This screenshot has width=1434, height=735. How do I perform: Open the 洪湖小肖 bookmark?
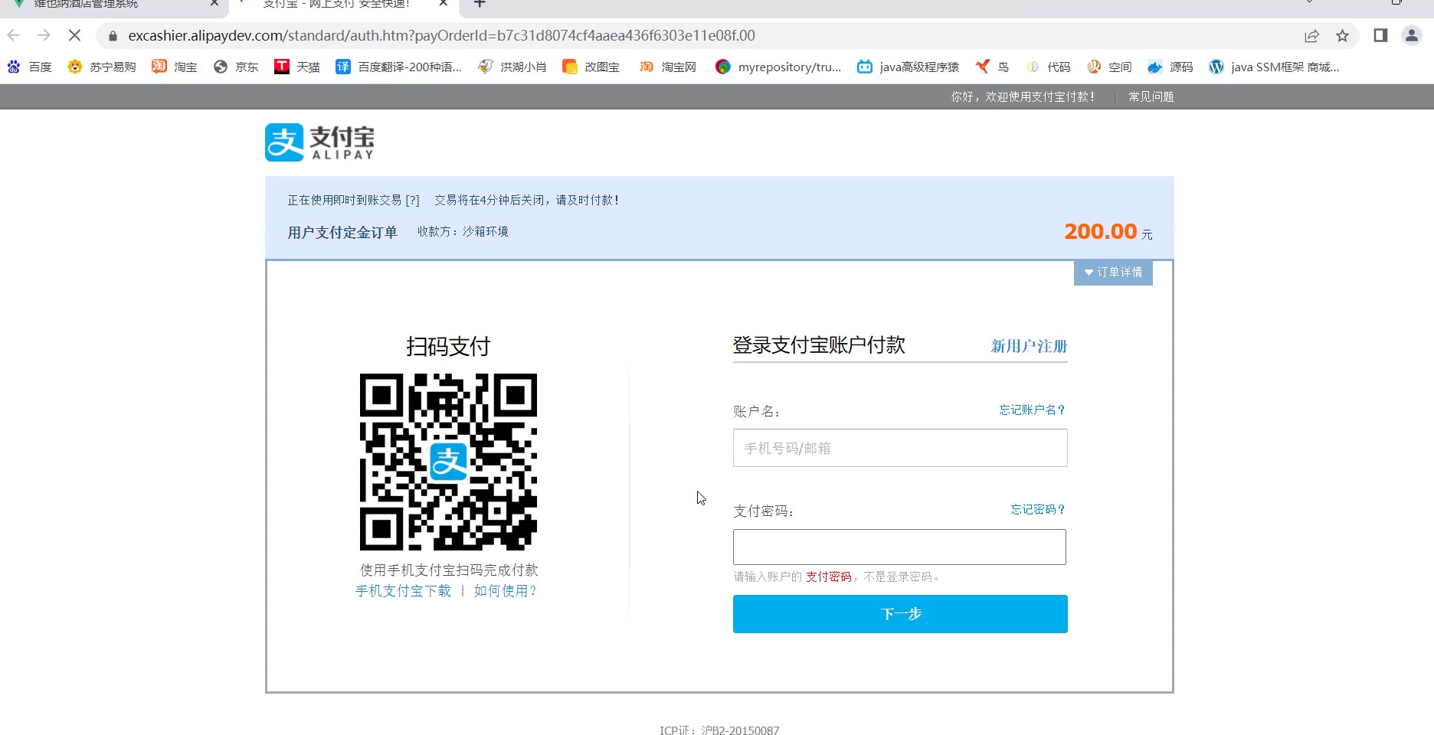512,67
